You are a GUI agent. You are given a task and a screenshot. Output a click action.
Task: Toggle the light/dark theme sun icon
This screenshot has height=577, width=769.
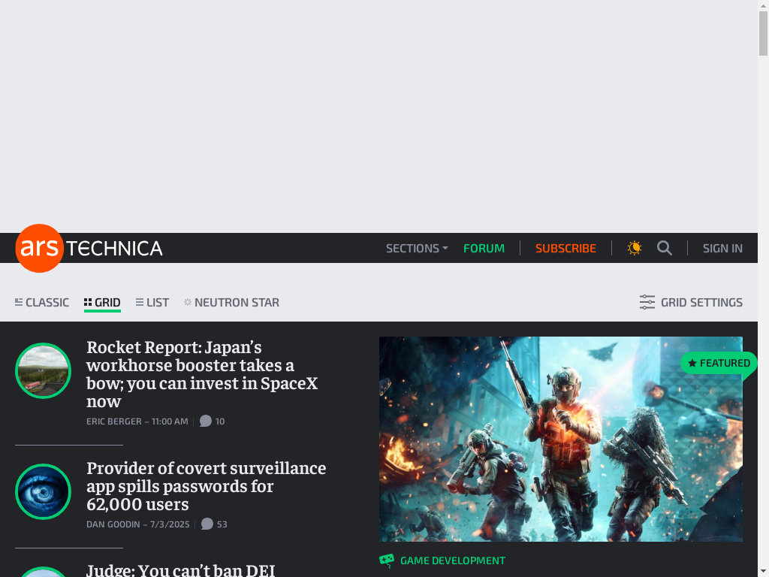coord(634,248)
